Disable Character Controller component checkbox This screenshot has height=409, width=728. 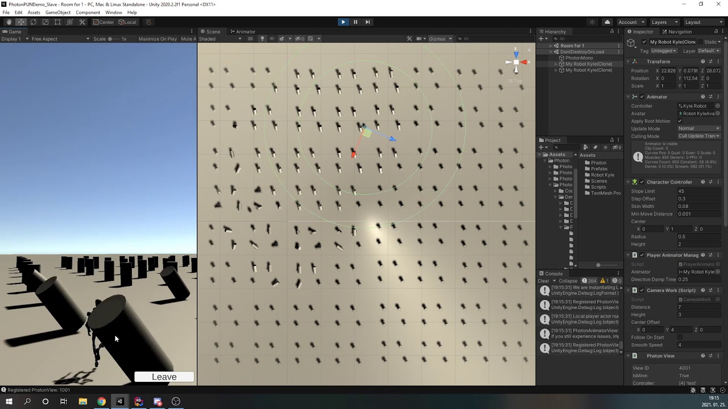(x=642, y=182)
